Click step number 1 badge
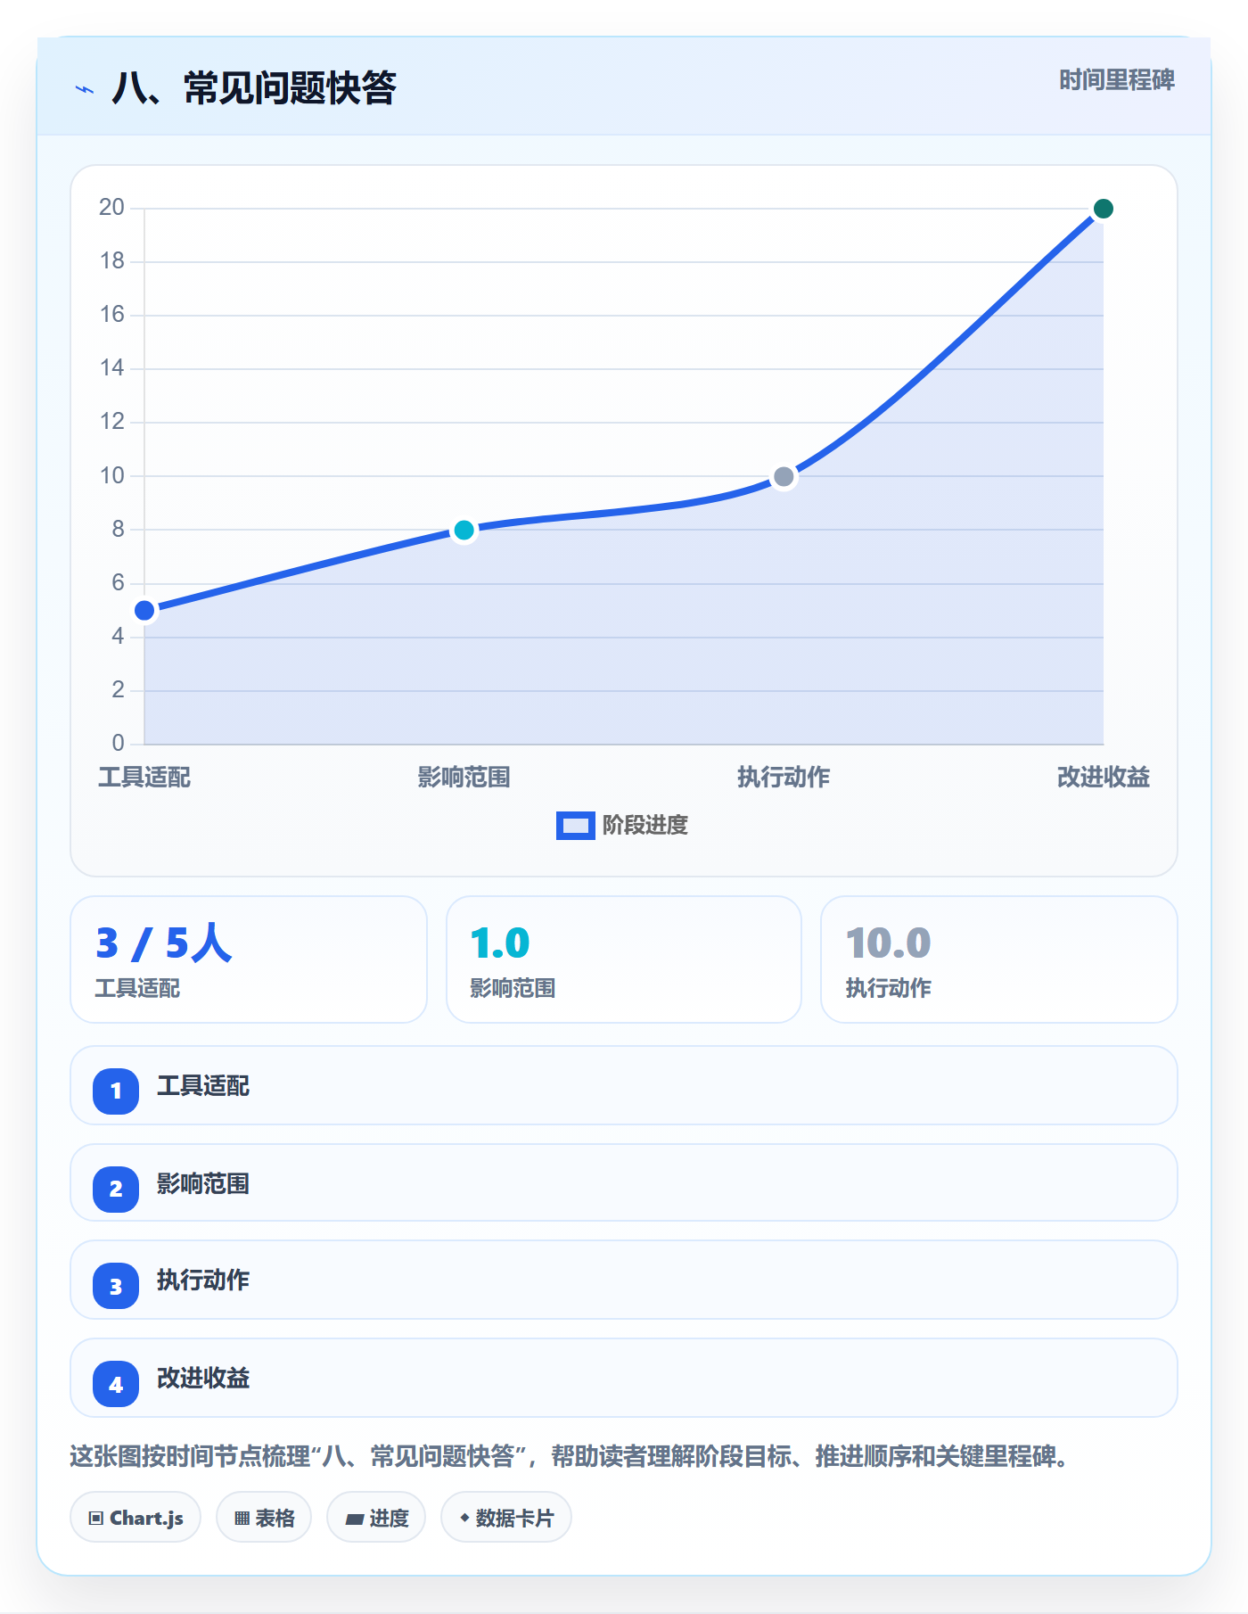The image size is (1248, 1614). [116, 1091]
